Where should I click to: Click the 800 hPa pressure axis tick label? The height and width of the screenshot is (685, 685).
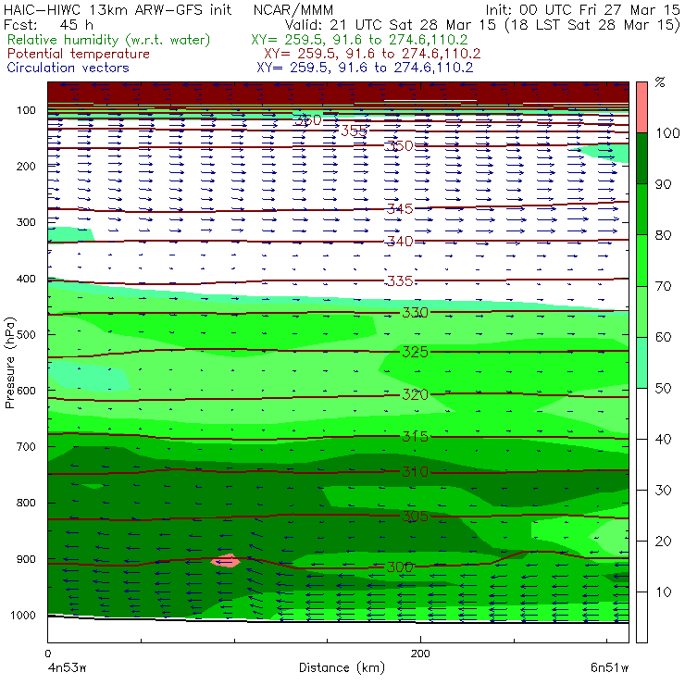[x=26, y=503]
